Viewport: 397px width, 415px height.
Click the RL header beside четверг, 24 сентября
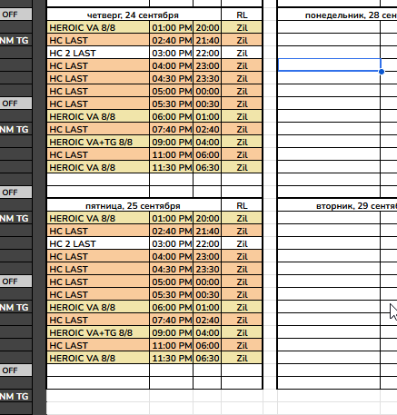(242, 15)
